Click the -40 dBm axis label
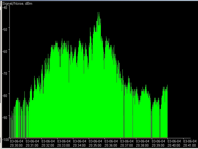 click(x=5, y=7)
